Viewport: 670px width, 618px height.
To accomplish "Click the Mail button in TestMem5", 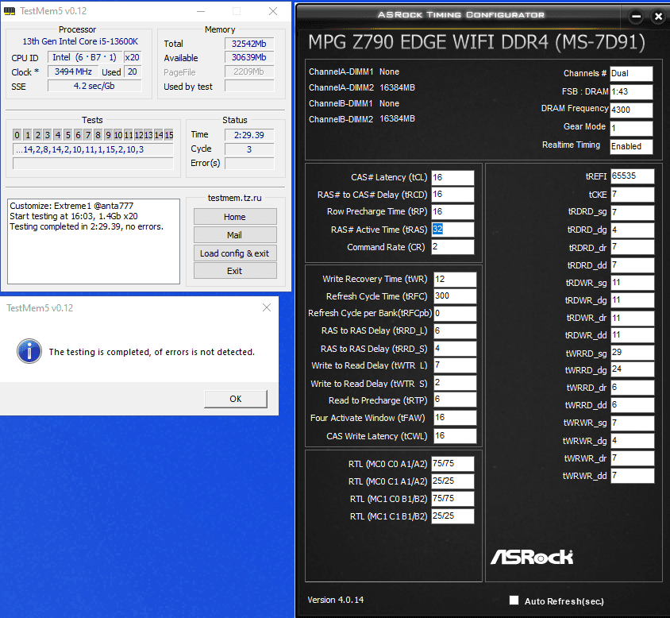I will [x=235, y=235].
